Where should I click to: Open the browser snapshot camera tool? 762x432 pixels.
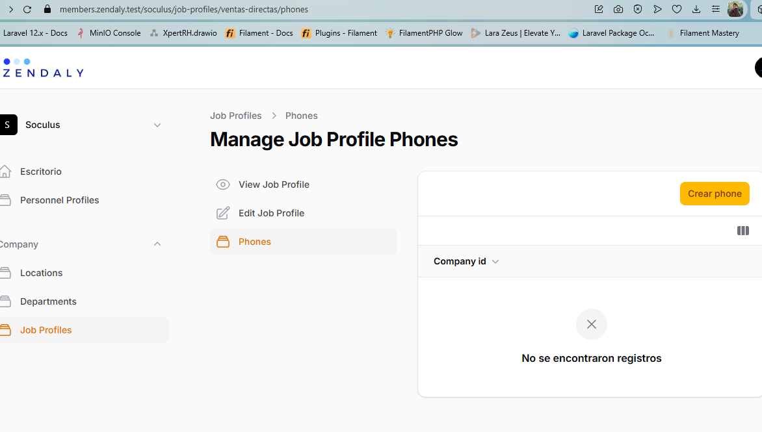point(618,10)
